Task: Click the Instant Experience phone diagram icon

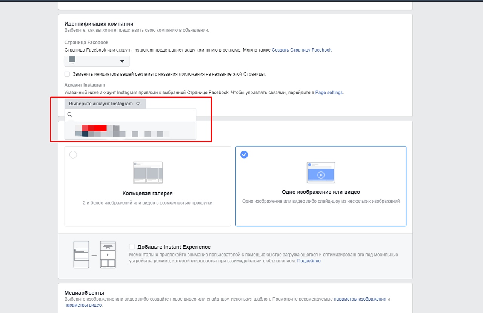Action: coord(95,255)
